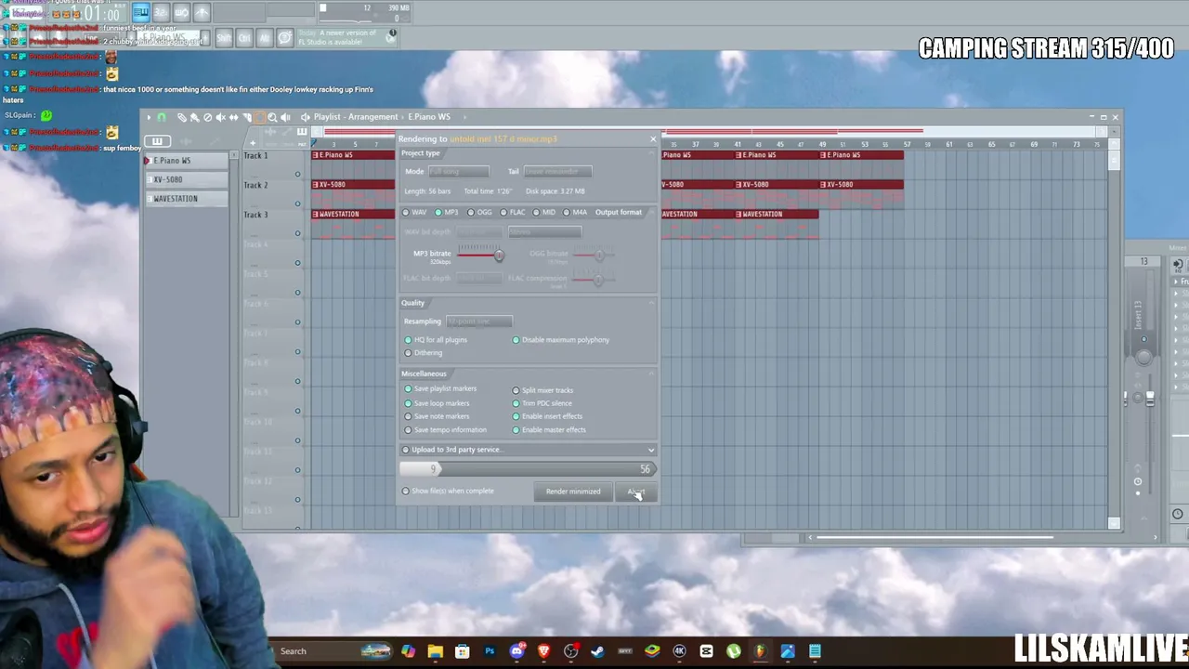The width and height of the screenshot is (1189, 669).
Task: Collapse the Quality section
Action: pos(651,303)
